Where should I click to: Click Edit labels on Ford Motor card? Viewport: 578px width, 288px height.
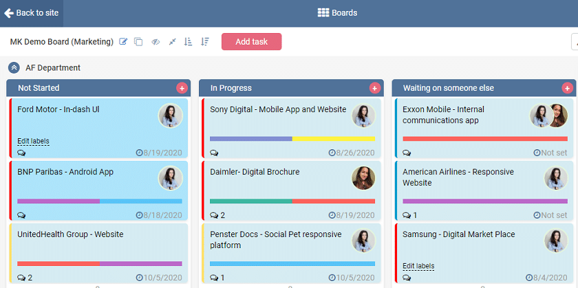click(33, 141)
